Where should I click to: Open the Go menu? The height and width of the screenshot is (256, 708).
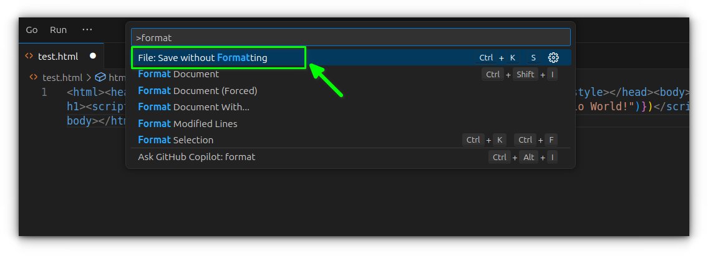32,30
